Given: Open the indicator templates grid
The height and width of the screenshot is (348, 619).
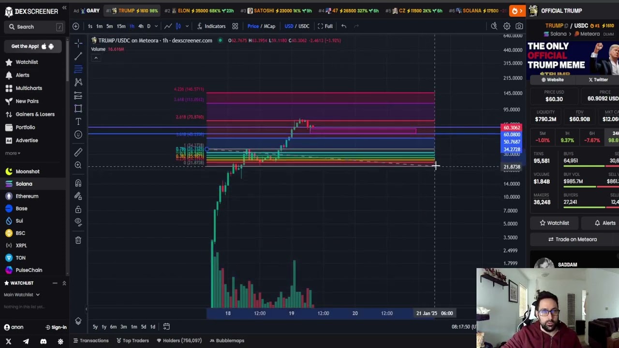Looking at the screenshot, I should tap(235, 26).
